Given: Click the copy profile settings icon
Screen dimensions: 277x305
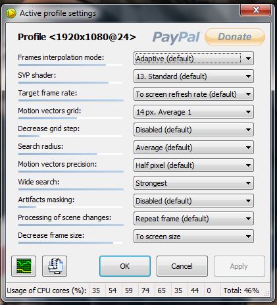Looking at the screenshot, I should pos(55,266).
